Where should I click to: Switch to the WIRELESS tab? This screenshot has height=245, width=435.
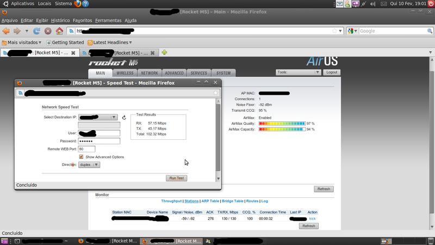[125, 73]
